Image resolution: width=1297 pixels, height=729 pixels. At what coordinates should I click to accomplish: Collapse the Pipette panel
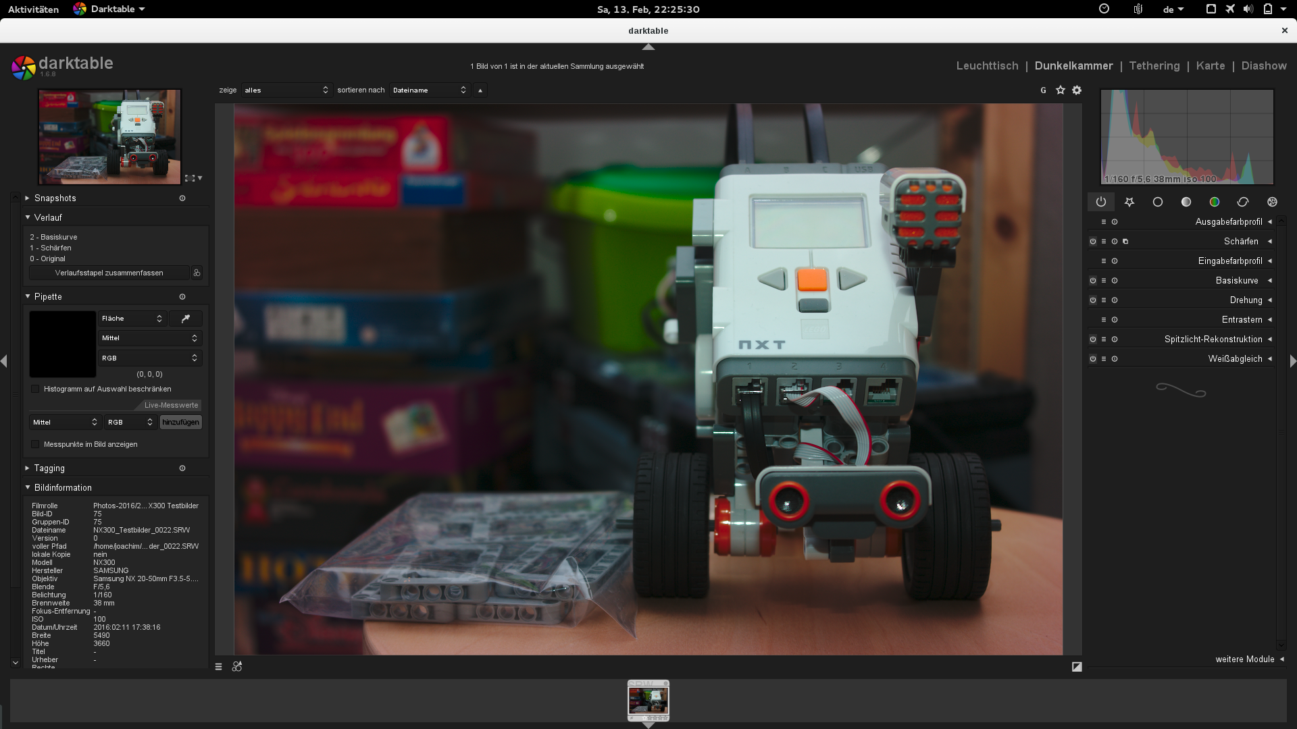28,297
